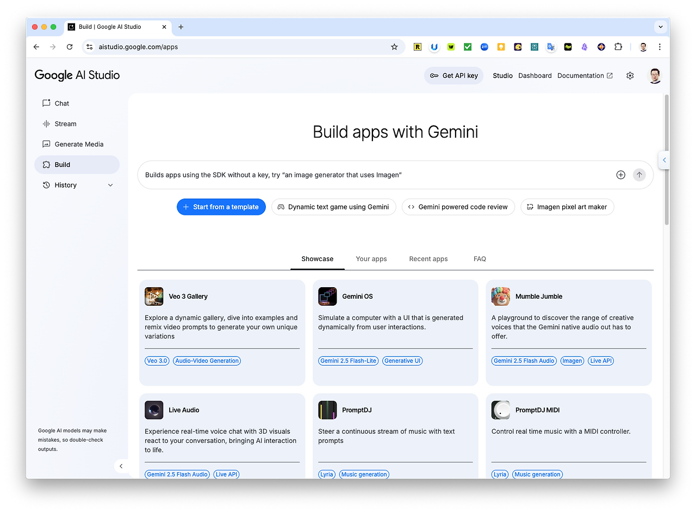
Task: Open the Live Audio app card
Action: point(222,436)
